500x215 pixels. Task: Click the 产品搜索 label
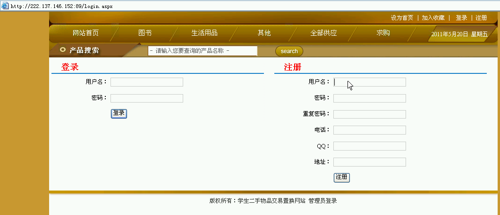pos(84,50)
